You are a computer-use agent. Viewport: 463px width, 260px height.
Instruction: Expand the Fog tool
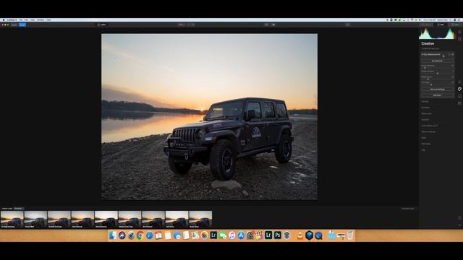coord(423,149)
